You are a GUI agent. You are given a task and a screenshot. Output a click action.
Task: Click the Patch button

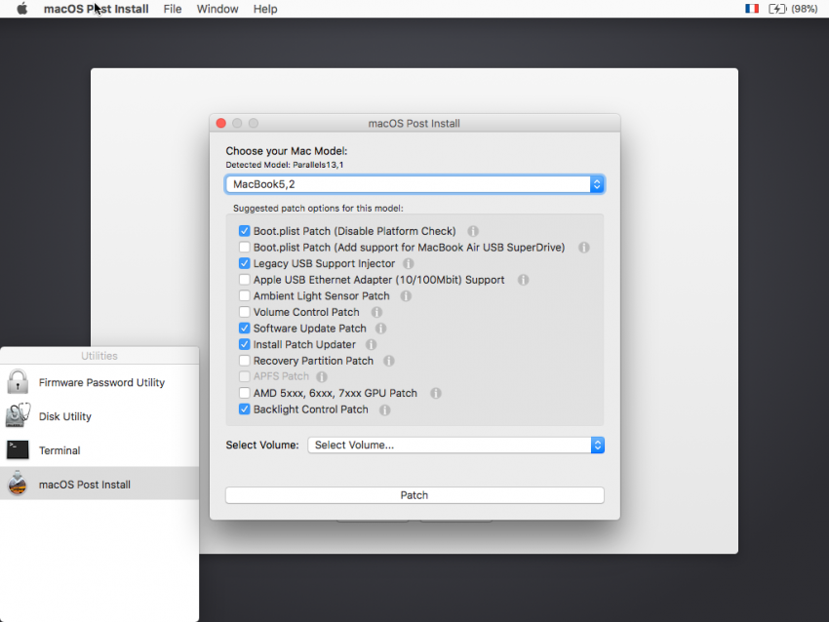(x=414, y=495)
